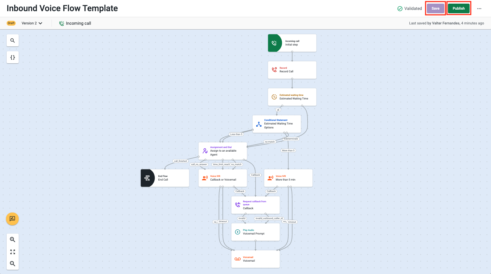The image size is (491, 274).
Task: Click the 'ok' connection label
Action: click(x=278, y=110)
